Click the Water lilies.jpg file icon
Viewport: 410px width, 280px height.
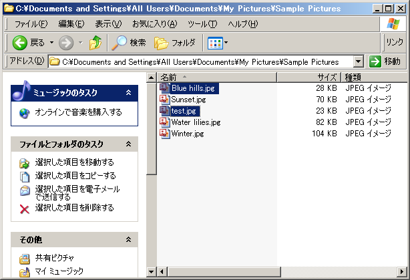point(165,122)
